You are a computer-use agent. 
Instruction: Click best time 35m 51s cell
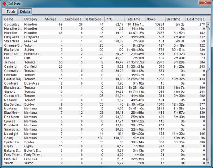[x=176, y=50]
